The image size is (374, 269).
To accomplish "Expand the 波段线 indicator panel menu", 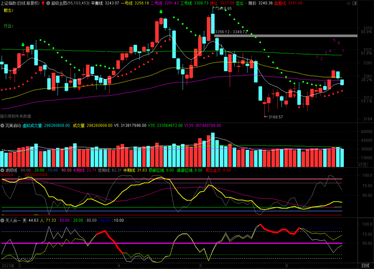I will click(2, 170).
